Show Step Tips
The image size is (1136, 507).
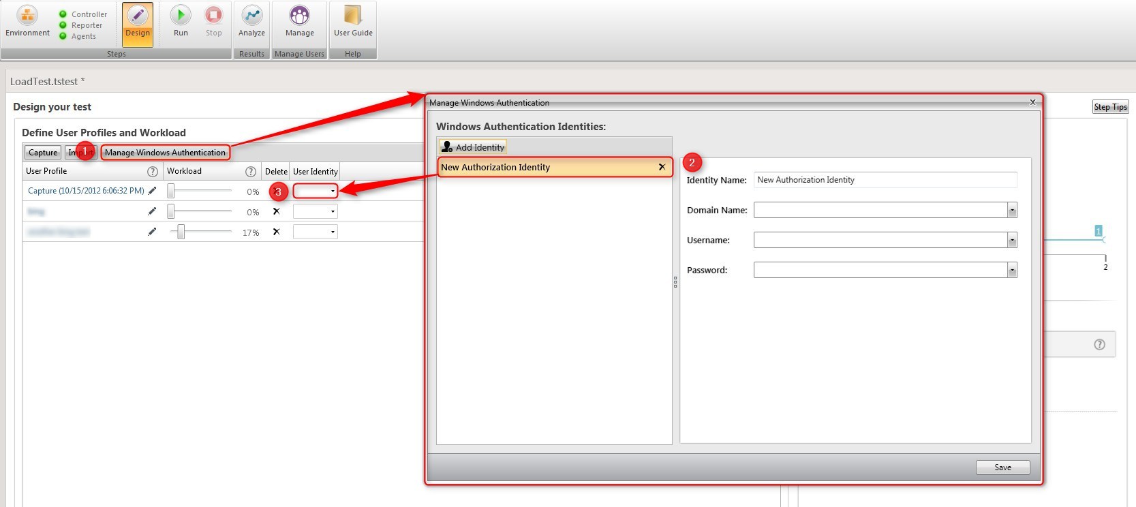click(1111, 107)
